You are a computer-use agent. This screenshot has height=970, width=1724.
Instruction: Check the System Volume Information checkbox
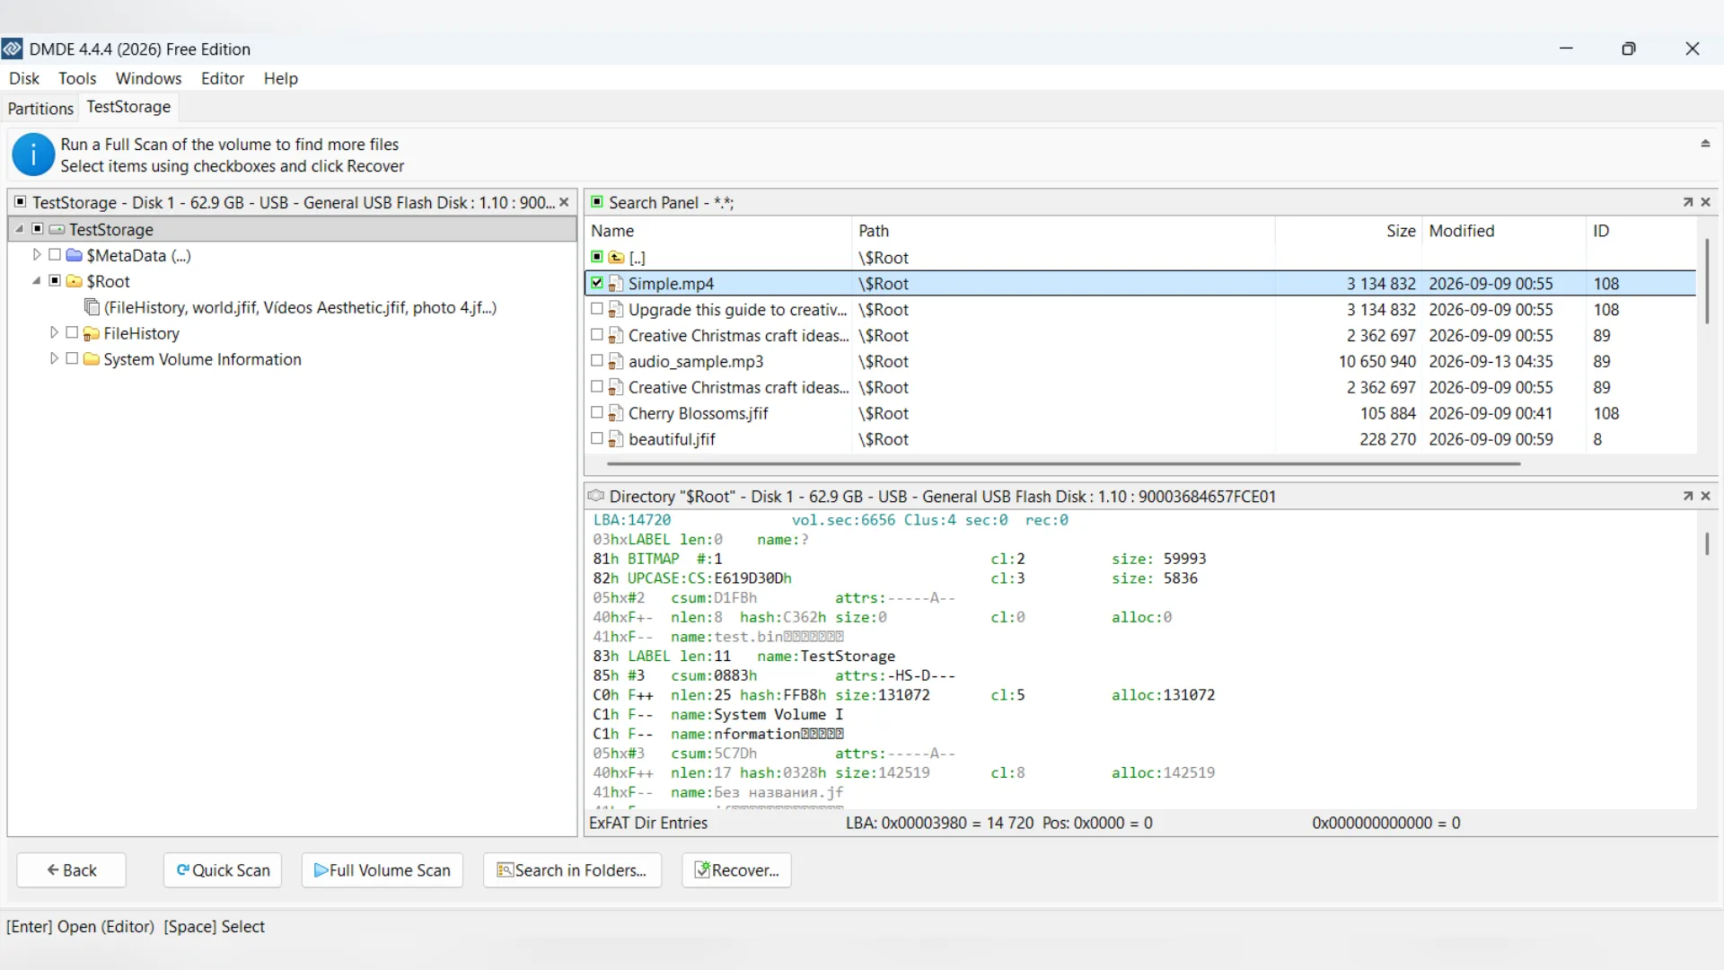72,359
